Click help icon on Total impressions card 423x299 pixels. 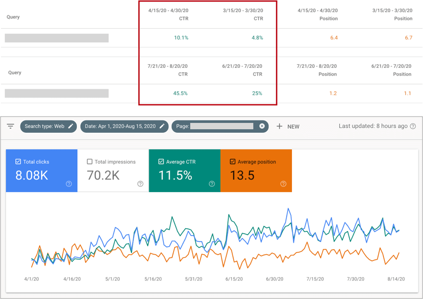tap(140, 184)
